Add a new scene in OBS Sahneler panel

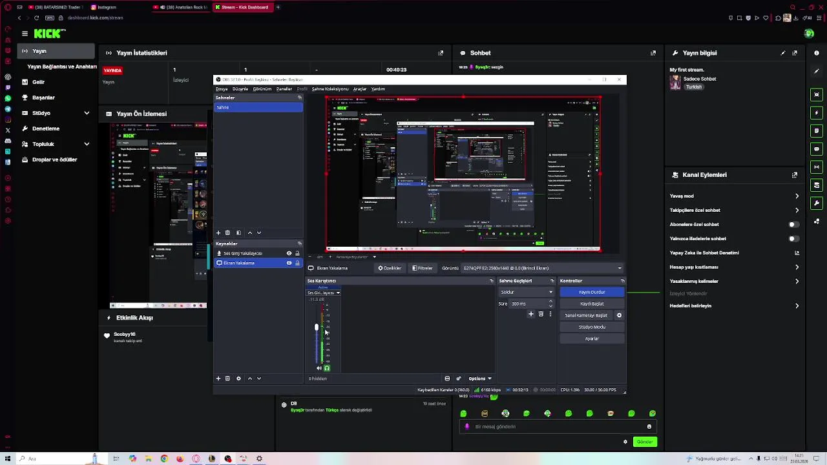coord(218,232)
